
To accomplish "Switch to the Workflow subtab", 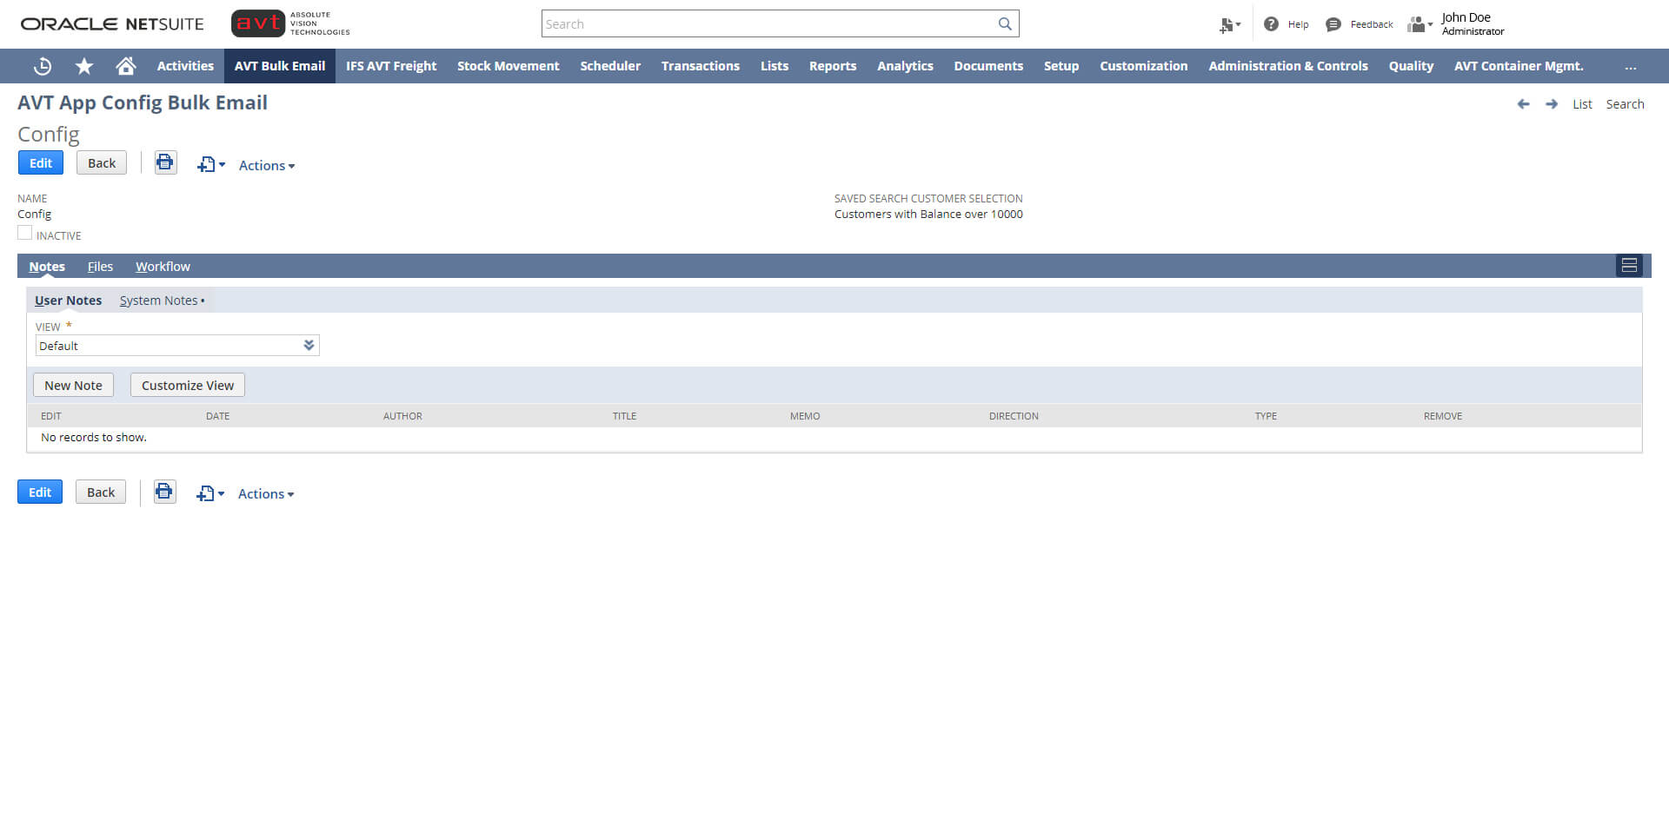I will coord(163,266).
